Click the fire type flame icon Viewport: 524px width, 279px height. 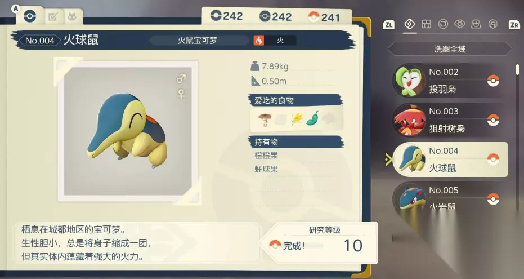point(258,41)
